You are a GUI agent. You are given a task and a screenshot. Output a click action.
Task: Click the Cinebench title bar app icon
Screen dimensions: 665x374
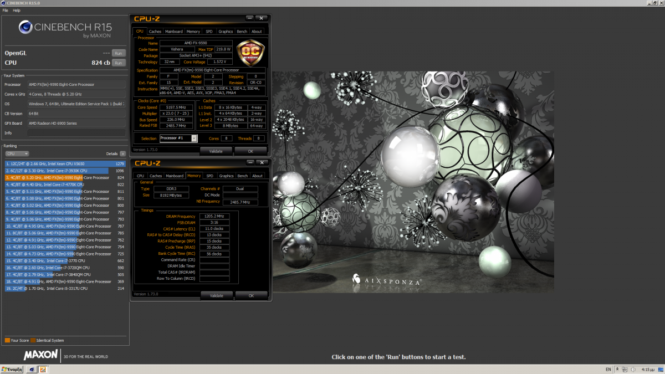[x=3, y=3]
